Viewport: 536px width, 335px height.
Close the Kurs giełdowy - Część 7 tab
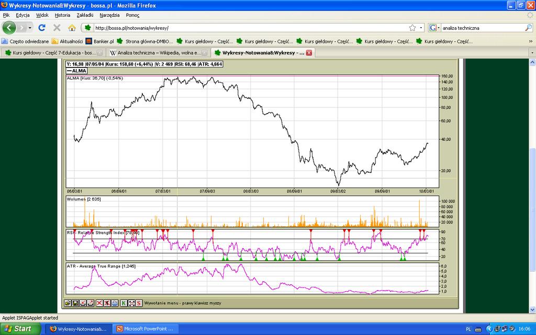tap(99, 53)
